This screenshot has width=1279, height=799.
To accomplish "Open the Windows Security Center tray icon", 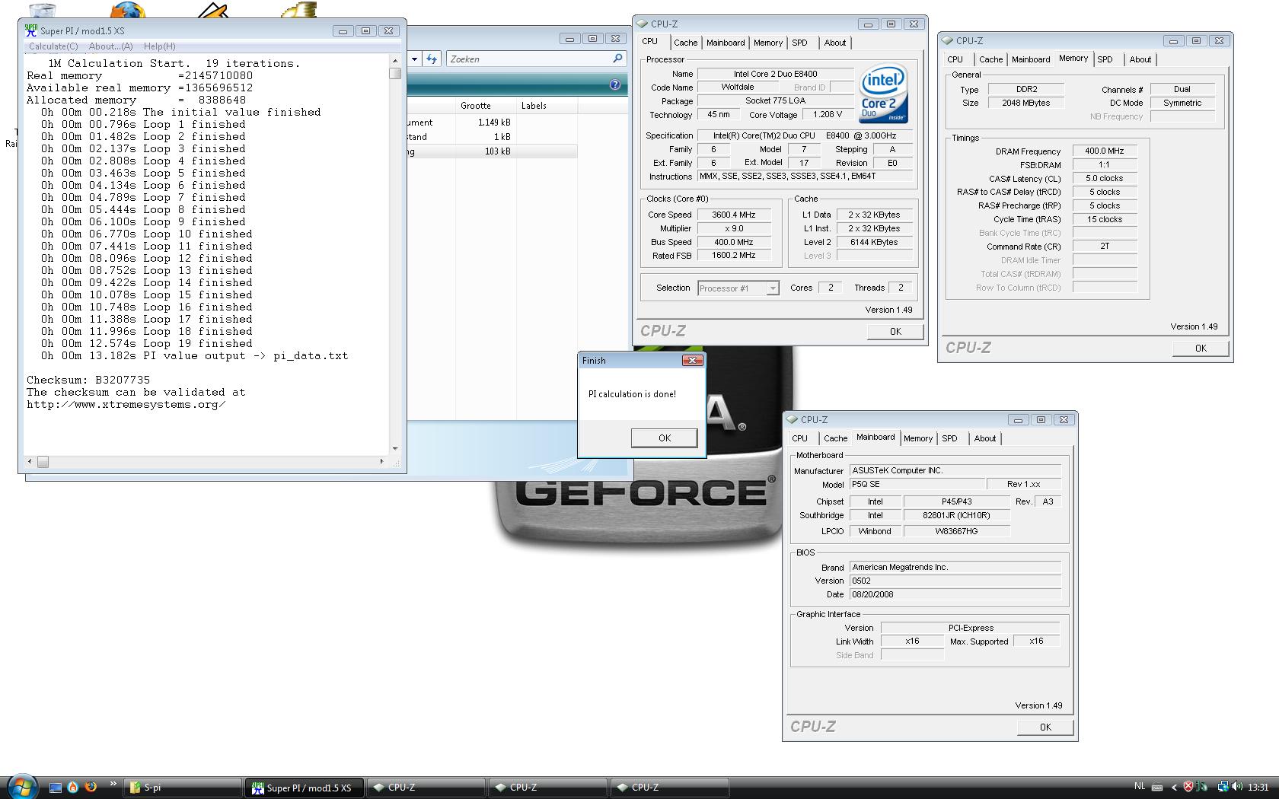I will click(x=1188, y=788).
